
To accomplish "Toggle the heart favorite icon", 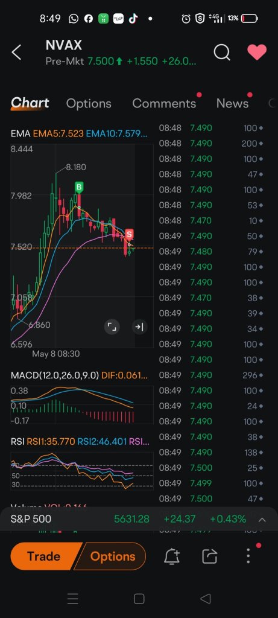I will click(x=257, y=52).
